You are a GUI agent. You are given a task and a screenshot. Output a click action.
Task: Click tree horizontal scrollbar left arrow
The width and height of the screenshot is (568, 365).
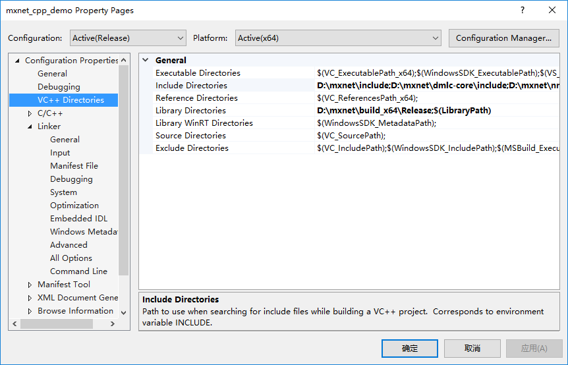pyautogui.click(x=14, y=323)
